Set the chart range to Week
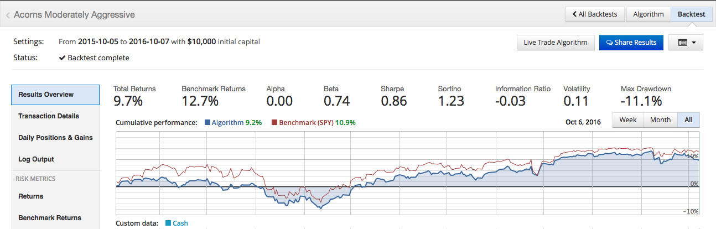The width and height of the screenshot is (716, 229). pyautogui.click(x=627, y=120)
